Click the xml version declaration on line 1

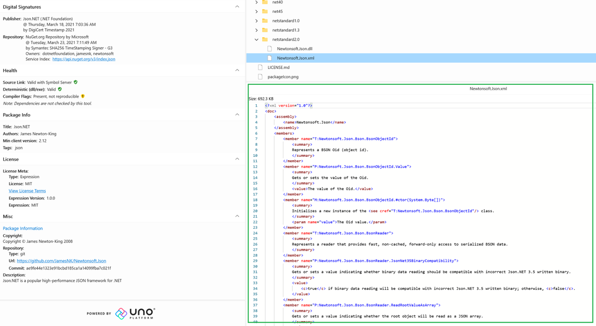coord(289,106)
